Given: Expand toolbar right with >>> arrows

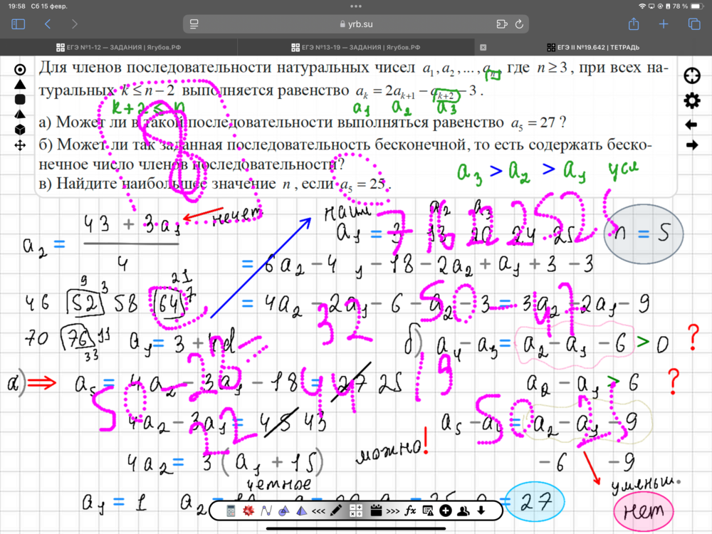Looking at the screenshot, I should coord(393,511).
